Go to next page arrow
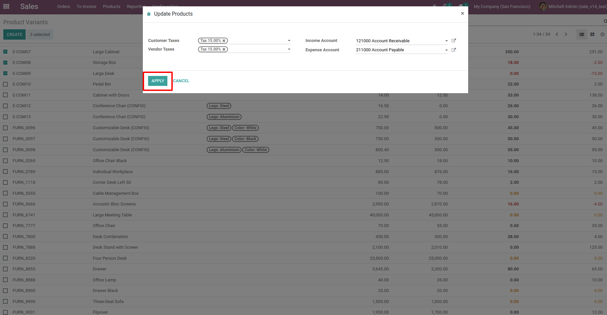 (x=566, y=34)
